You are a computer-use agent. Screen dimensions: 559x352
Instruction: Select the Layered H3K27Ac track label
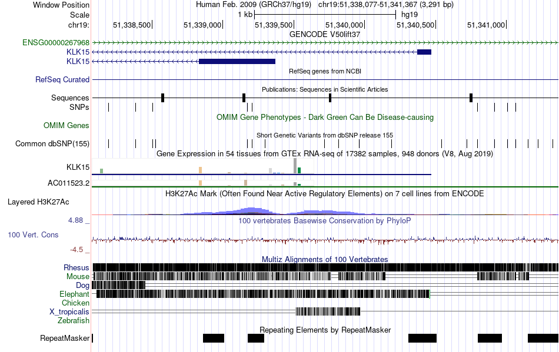click(38, 202)
